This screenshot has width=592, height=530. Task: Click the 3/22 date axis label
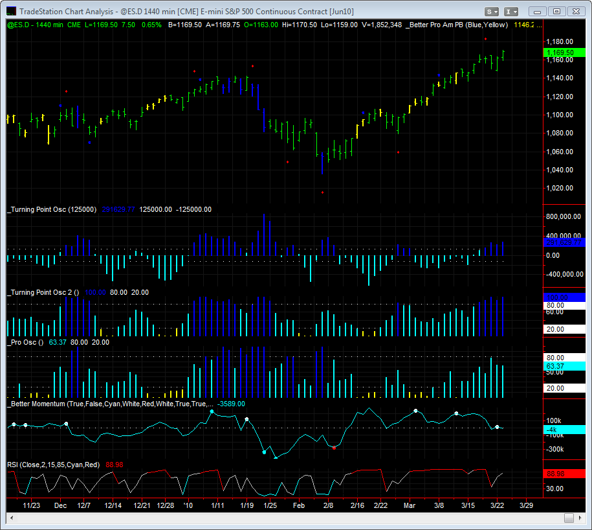pyautogui.click(x=497, y=506)
